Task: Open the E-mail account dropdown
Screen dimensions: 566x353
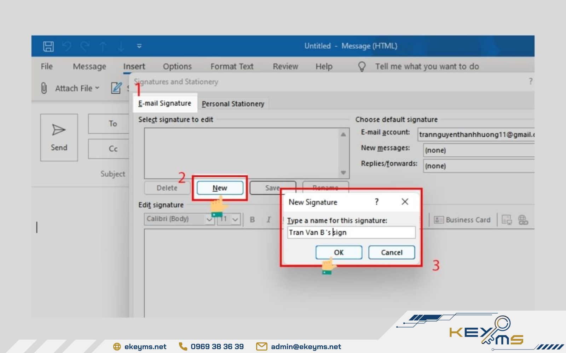Action: tap(476, 134)
